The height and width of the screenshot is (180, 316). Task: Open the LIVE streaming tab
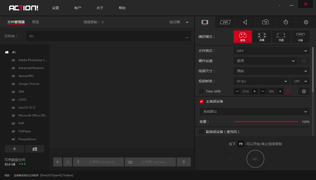[225, 22]
